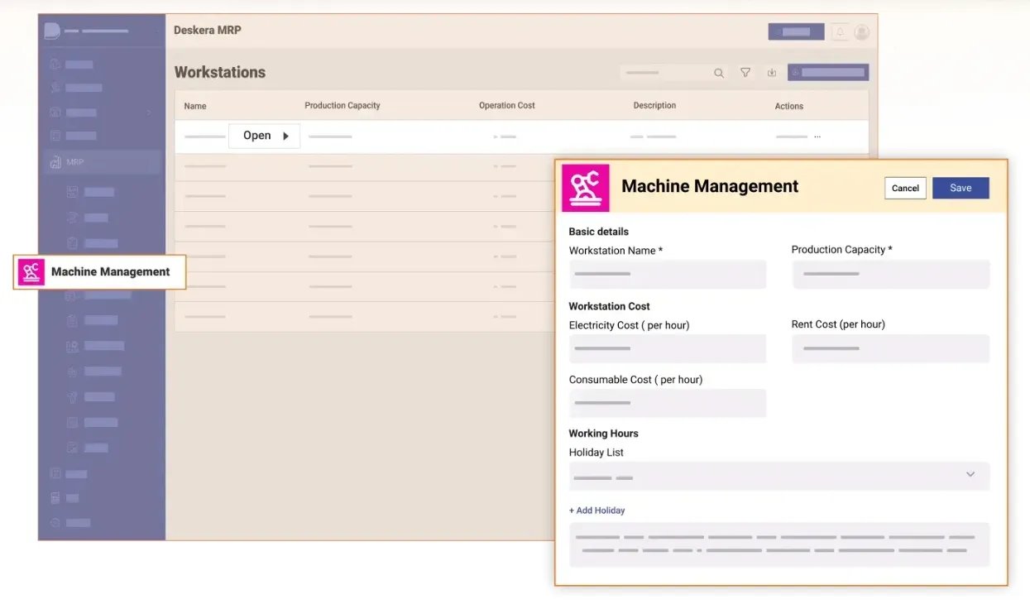Open the MRP sidebar menu item

pos(76,162)
